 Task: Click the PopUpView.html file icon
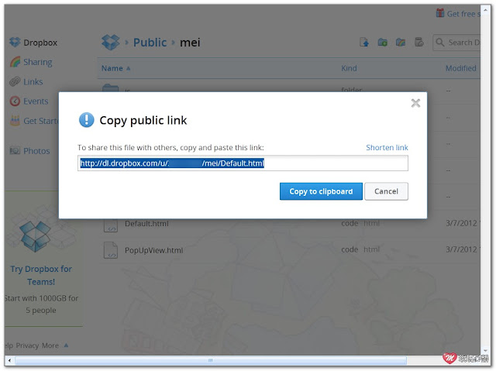tap(111, 250)
